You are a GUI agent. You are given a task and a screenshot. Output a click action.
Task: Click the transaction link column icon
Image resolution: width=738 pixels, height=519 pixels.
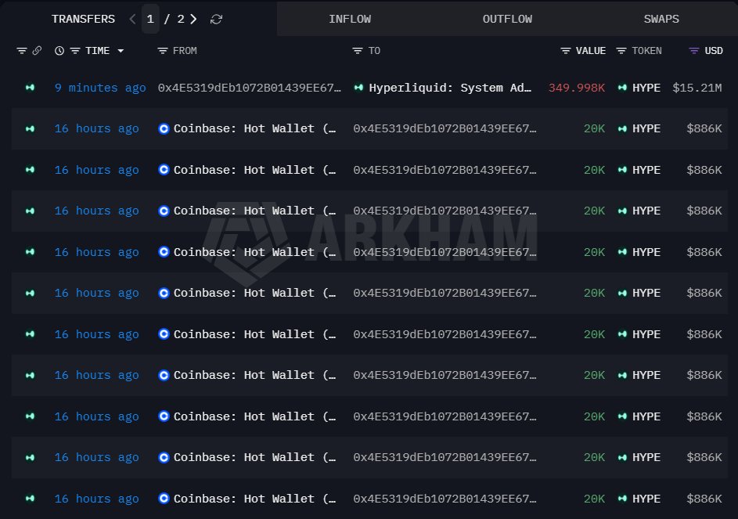(37, 50)
